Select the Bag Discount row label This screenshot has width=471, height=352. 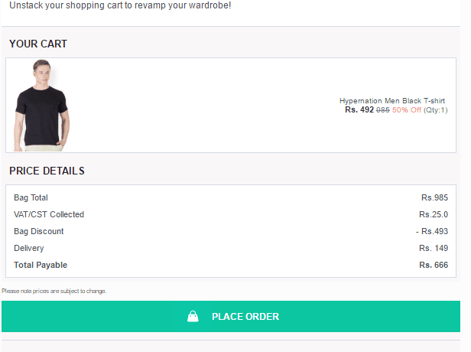[39, 231]
